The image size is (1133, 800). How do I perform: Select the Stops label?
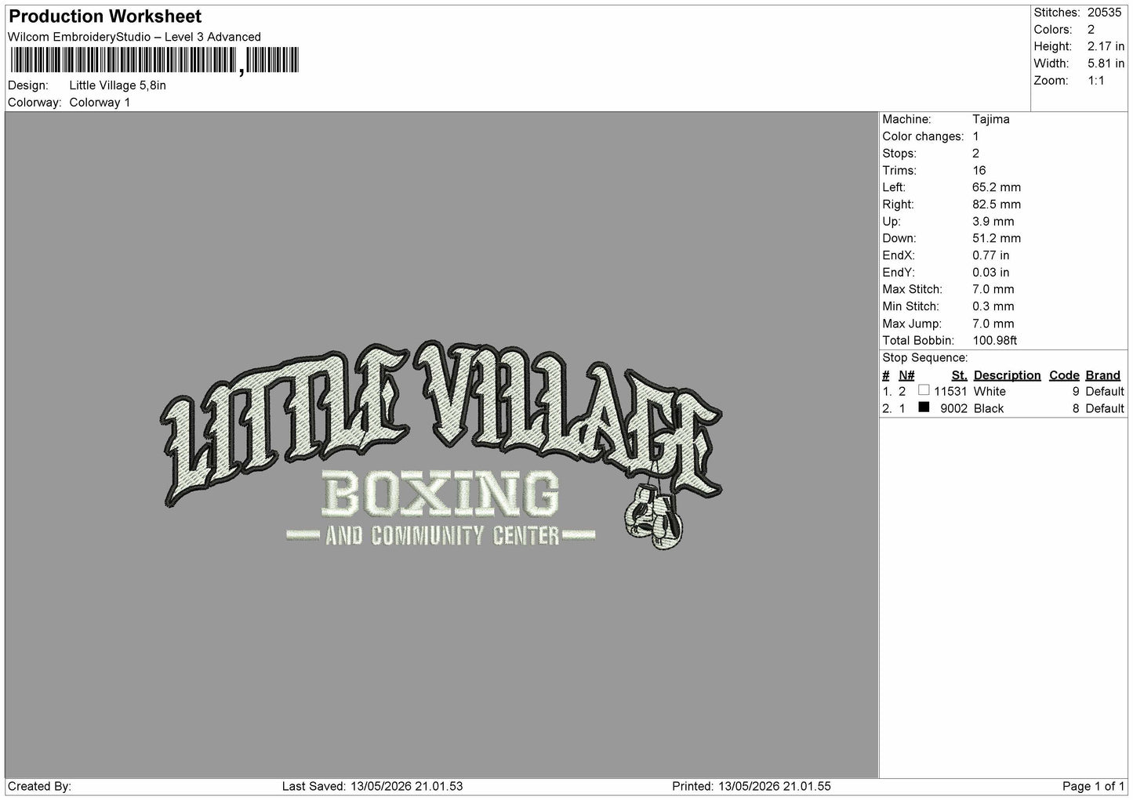(x=899, y=154)
